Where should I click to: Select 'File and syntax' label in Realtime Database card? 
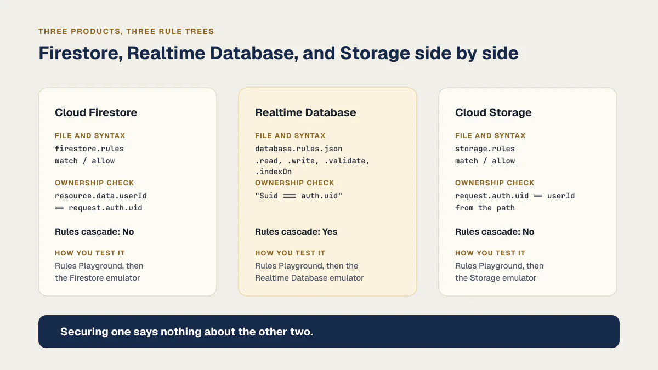290,135
